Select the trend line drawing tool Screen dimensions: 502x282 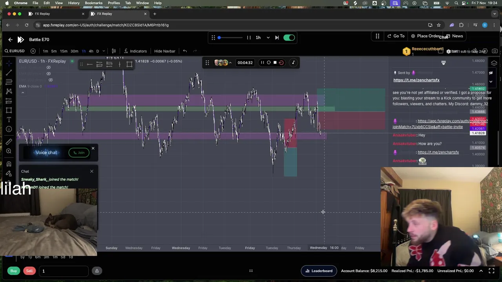tap(9, 72)
